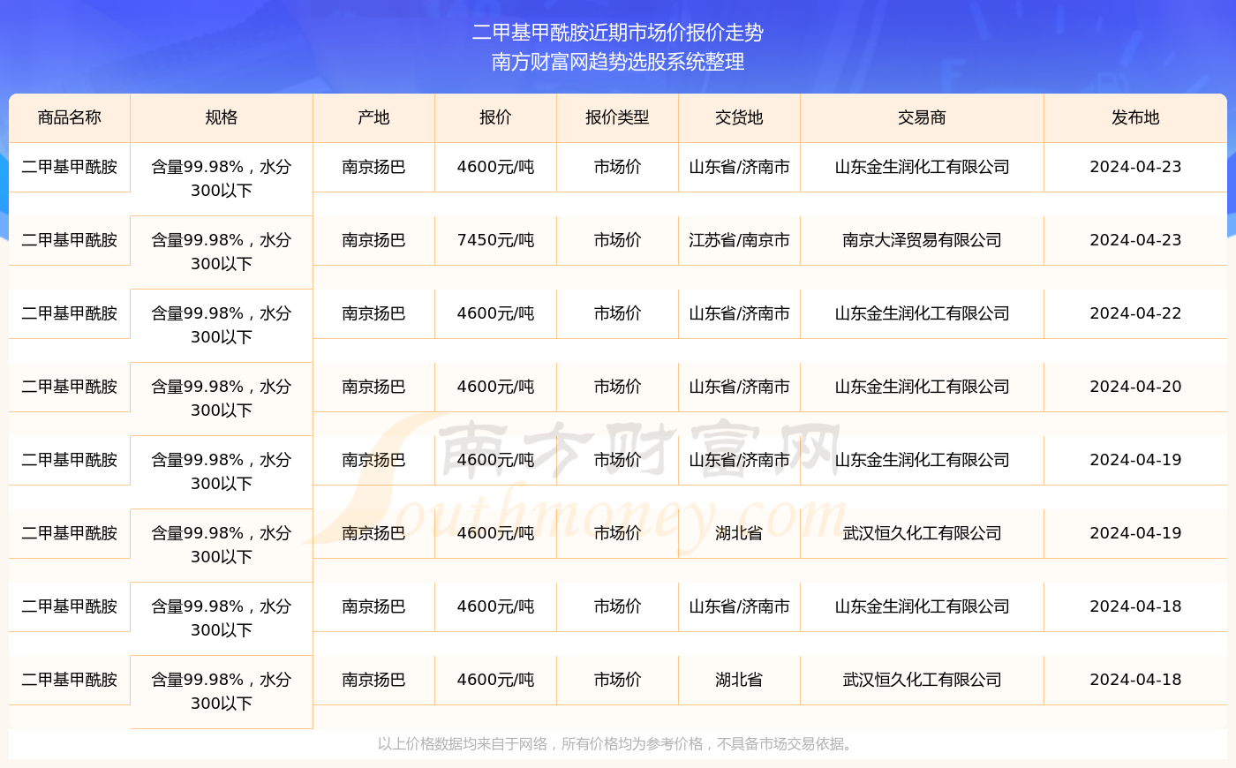Select 山东金生润化工有限公司 in the 2024-04-20 row
Viewport: 1236px width, 768px height.
click(922, 387)
